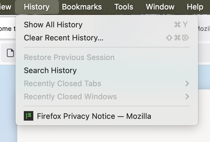Open the partially visible View menu
Screen dimensions: 210x142
coord(6,7)
